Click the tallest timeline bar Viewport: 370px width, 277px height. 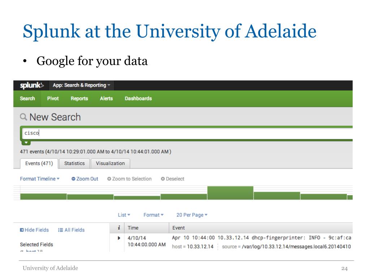click(x=230, y=193)
